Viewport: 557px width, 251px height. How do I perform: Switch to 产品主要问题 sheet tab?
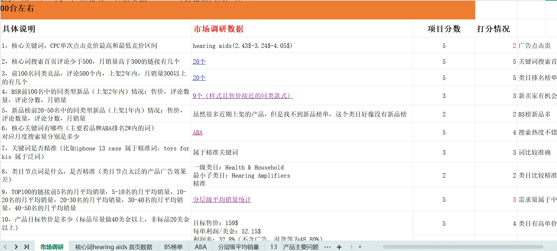301,247
